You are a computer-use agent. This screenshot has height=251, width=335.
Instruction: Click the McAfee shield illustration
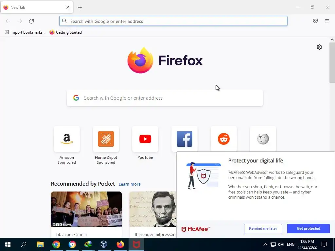[203, 176]
